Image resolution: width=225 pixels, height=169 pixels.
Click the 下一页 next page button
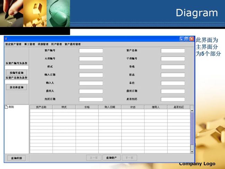(129, 158)
